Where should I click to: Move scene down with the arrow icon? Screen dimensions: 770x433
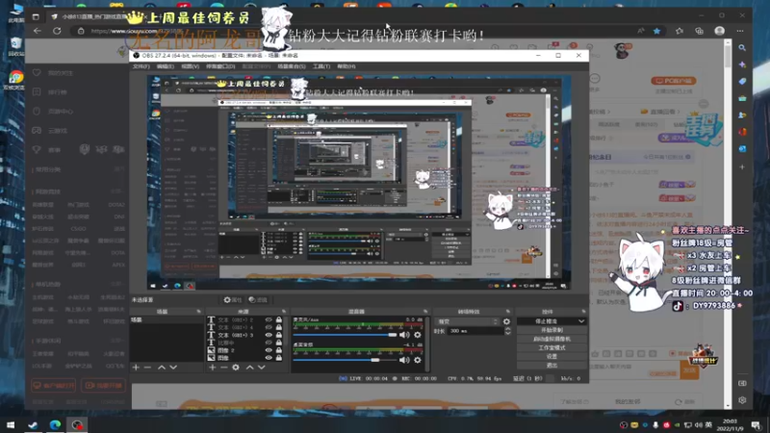[173, 368]
